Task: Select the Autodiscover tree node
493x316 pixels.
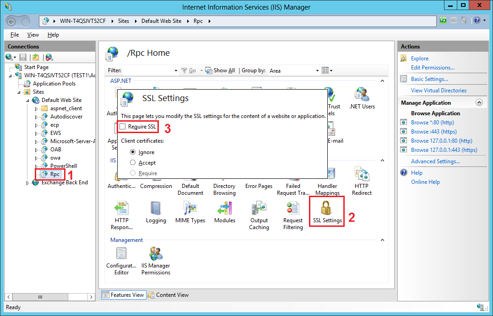Action: coord(66,117)
